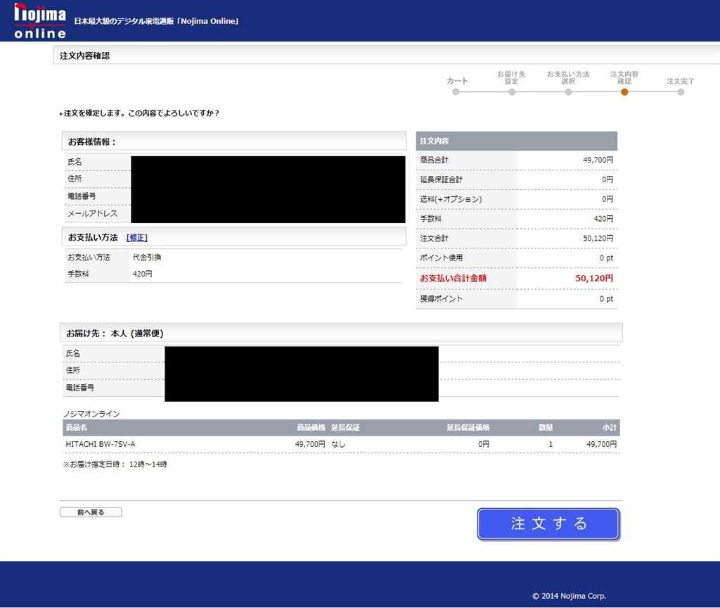Click the ポイント使用 label
720x608 pixels.
point(442,258)
